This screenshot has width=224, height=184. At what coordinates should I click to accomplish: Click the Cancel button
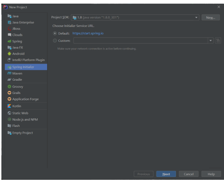[x=189, y=174]
